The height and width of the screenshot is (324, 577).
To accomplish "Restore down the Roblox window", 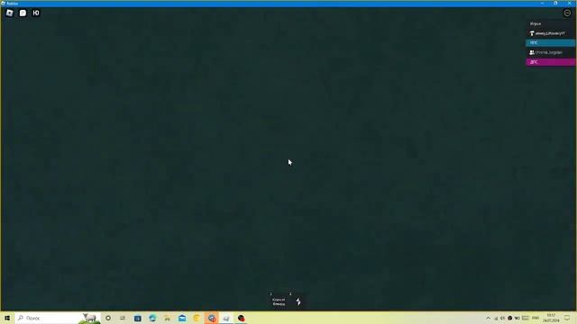I will [555, 3].
